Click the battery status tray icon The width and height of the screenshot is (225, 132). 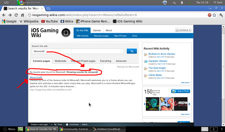coord(189,2)
